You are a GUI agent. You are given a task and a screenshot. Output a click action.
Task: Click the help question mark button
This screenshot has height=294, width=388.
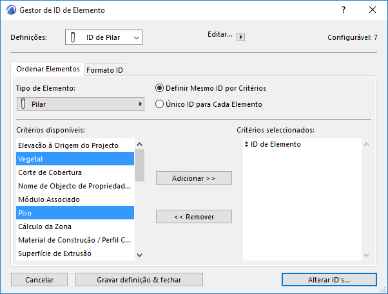coord(343,10)
